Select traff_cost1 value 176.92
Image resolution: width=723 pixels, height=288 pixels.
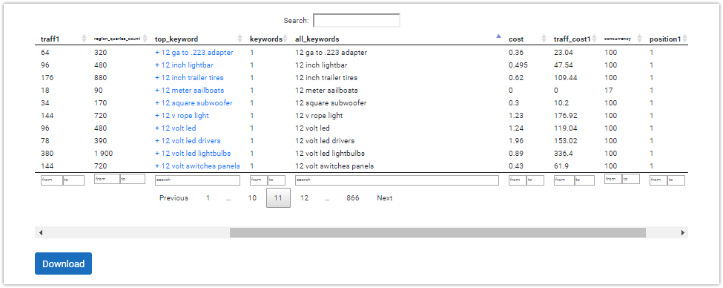pos(565,115)
